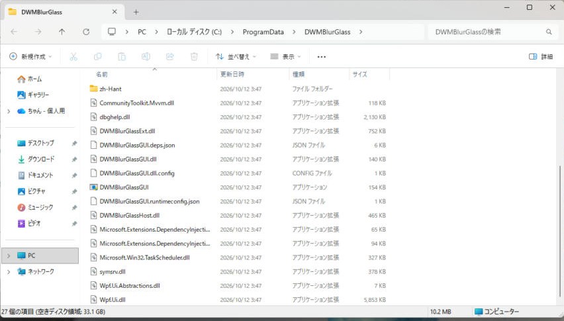The image size is (564, 321).
Task: Toggle the 詳細 details pane button
Action: (x=541, y=57)
